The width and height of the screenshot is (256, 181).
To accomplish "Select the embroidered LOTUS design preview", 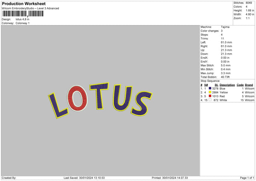I will tap(100, 100).
